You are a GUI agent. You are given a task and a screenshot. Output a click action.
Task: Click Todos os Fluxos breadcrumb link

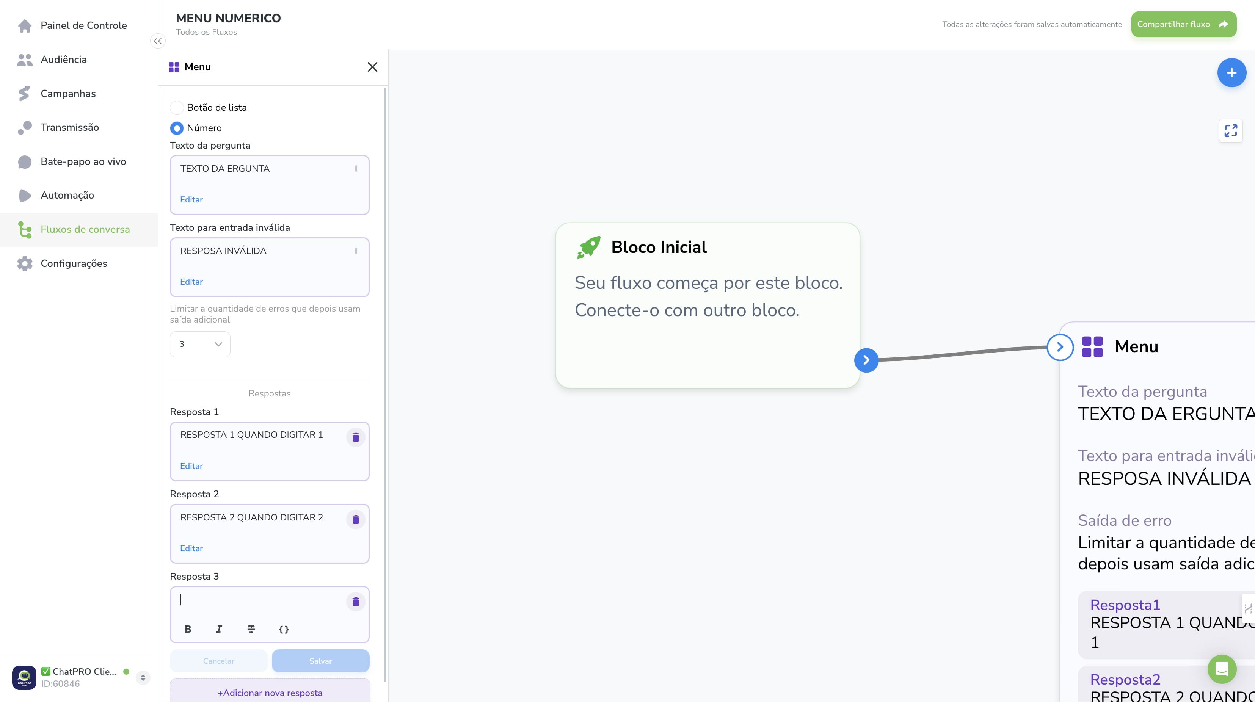click(207, 32)
